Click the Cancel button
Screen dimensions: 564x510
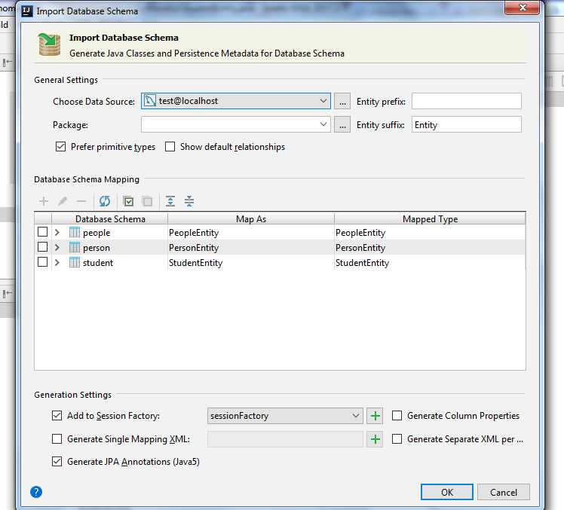click(503, 492)
